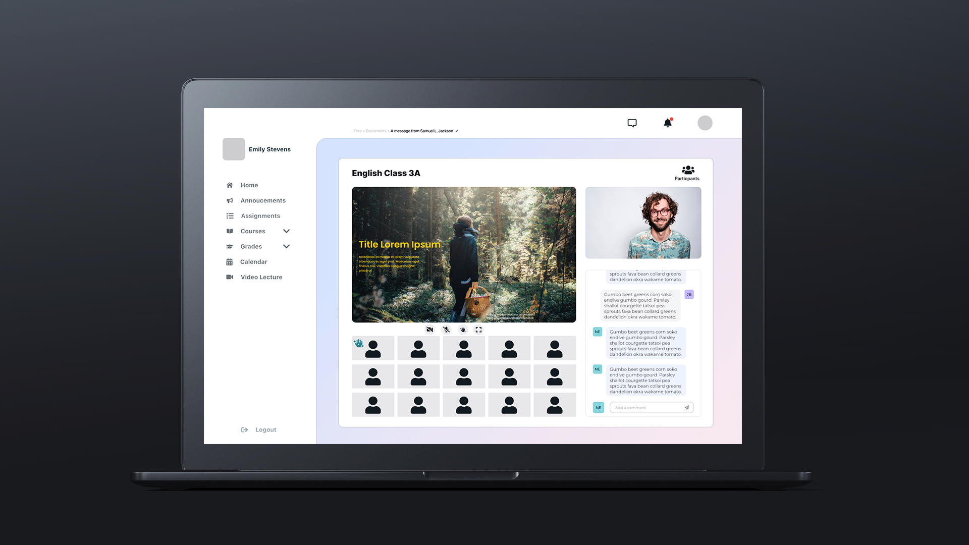Select Announcements from sidebar menu
This screenshot has width=969, height=545.
pos(263,200)
